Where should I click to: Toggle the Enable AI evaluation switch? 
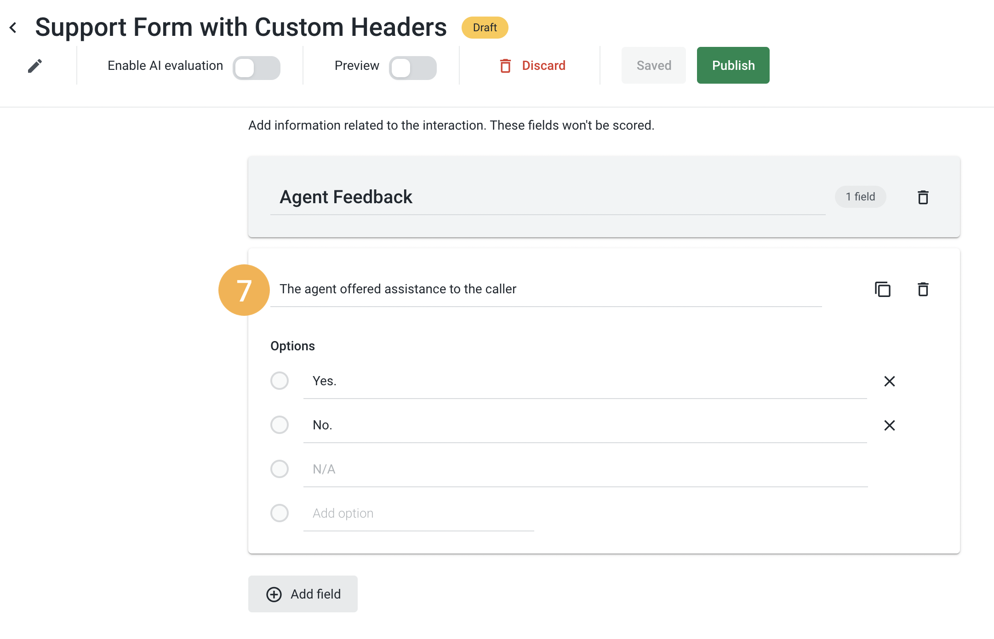(x=257, y=68)
